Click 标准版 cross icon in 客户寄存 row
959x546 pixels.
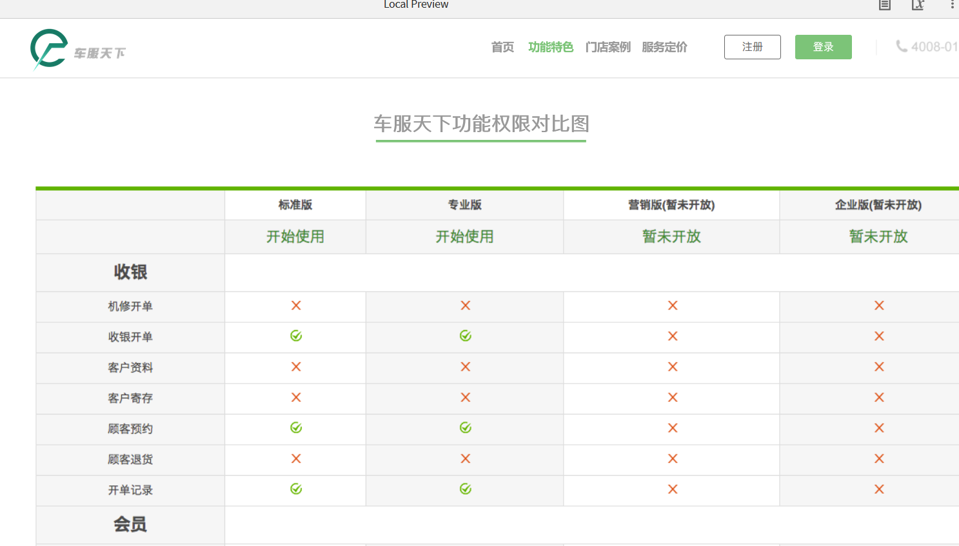click(296, 398)
